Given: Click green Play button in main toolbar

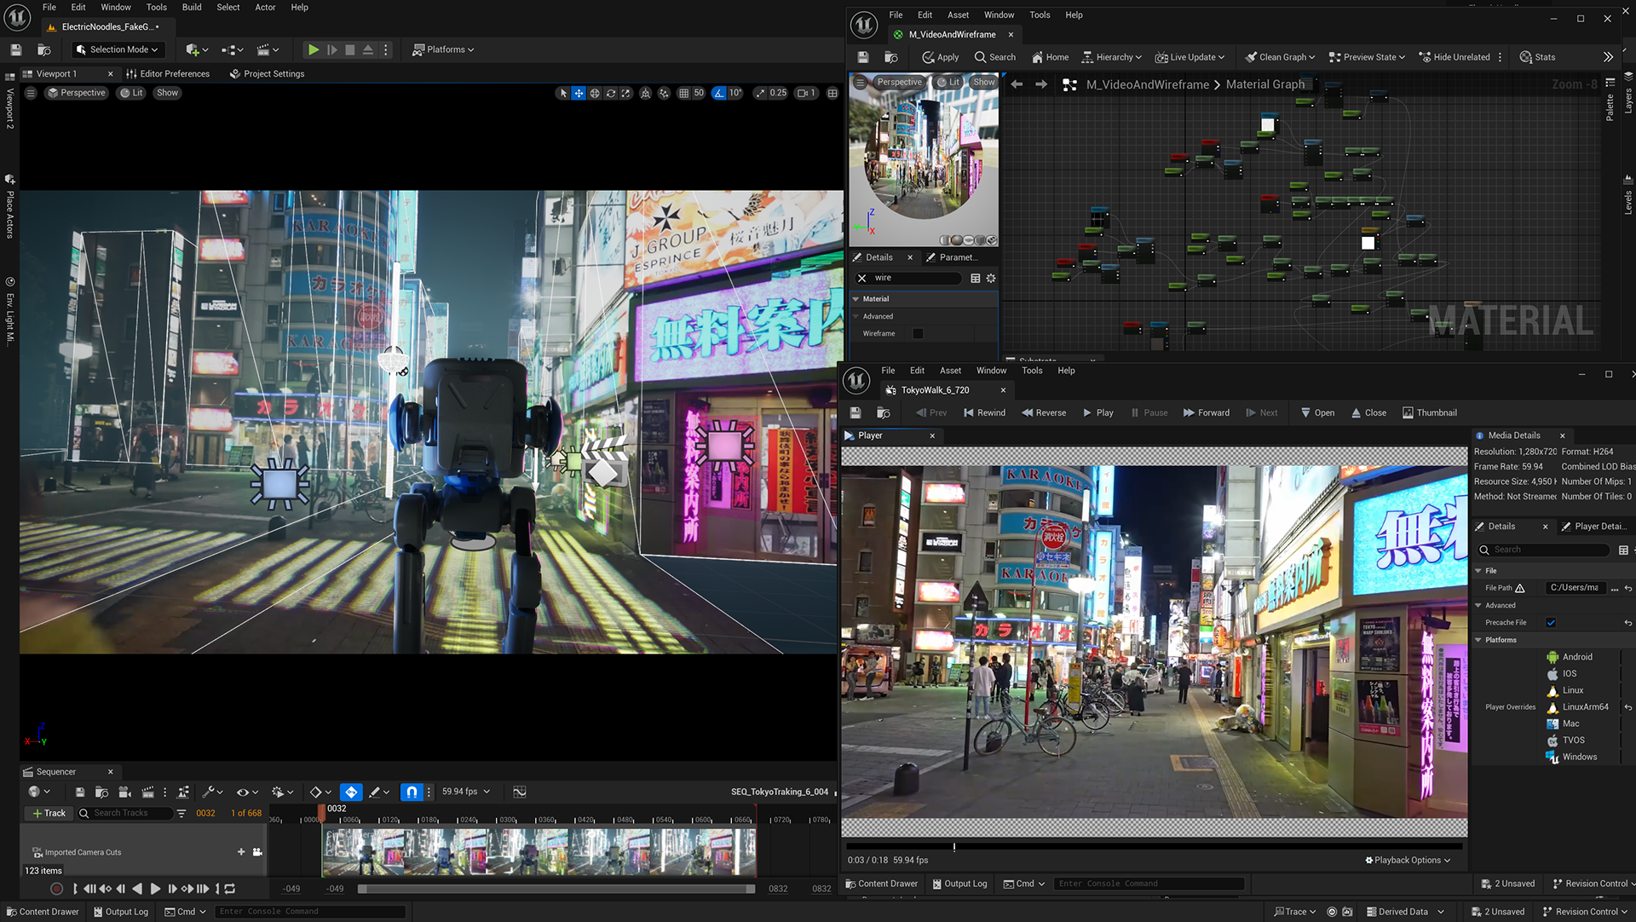Looking at the screenshot, I should [314, 49].
